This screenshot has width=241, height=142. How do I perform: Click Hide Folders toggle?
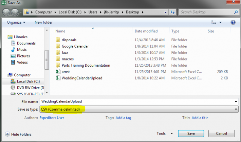pos(19,134)
